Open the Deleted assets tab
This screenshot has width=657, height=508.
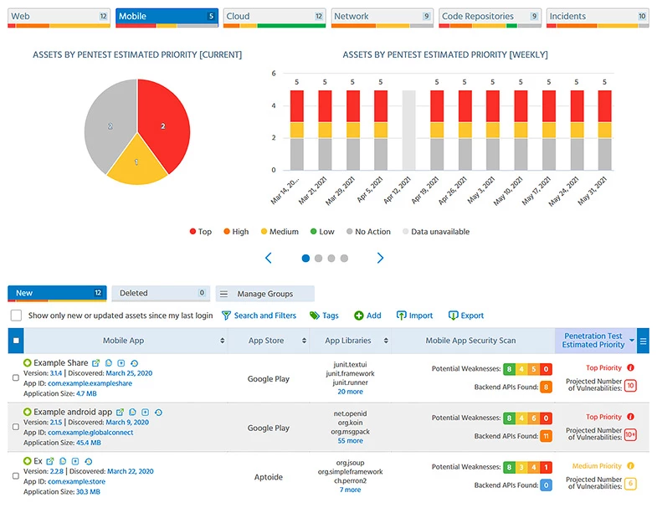tap(159, 294)
